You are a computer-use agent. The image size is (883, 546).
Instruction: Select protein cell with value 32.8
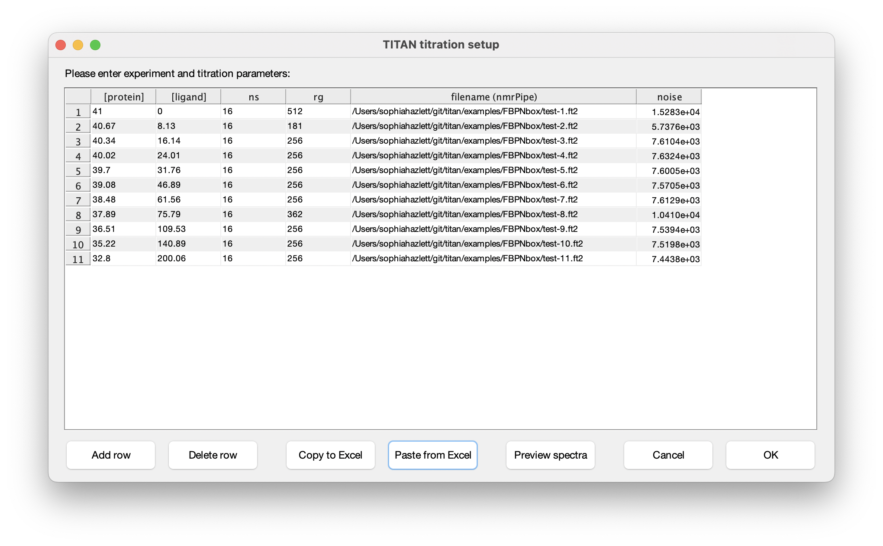coord(123,258)
